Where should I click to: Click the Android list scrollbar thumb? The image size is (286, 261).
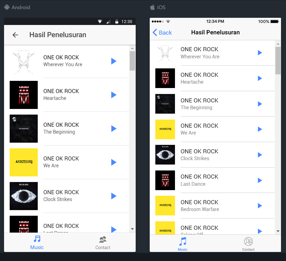point(133,61)
